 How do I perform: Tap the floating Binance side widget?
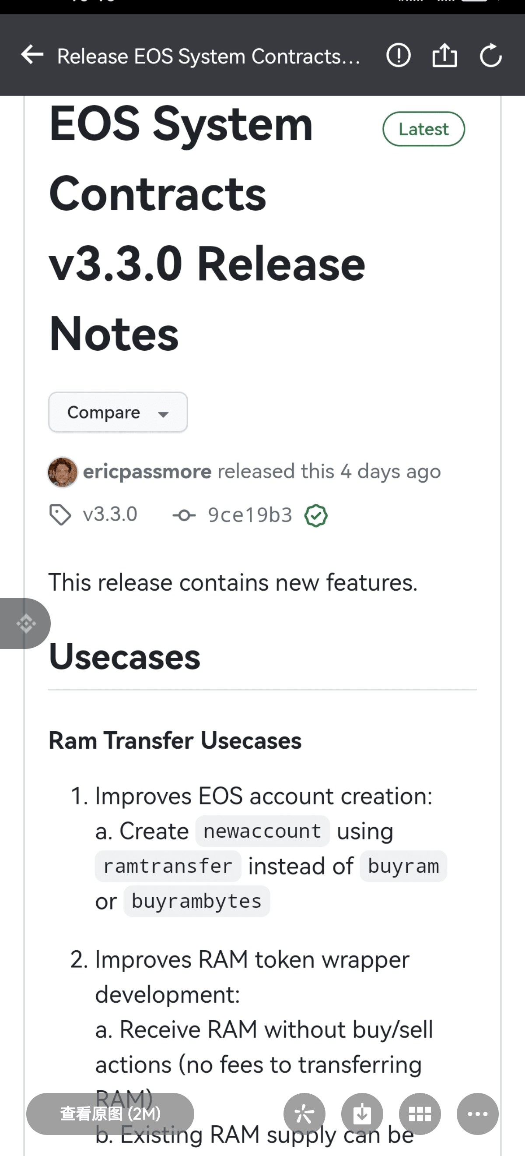coord(25,624)
